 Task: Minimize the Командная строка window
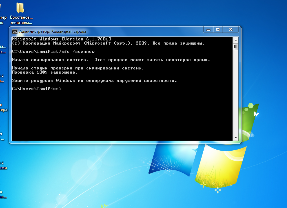pyautogui.click(x=208, y=30)
